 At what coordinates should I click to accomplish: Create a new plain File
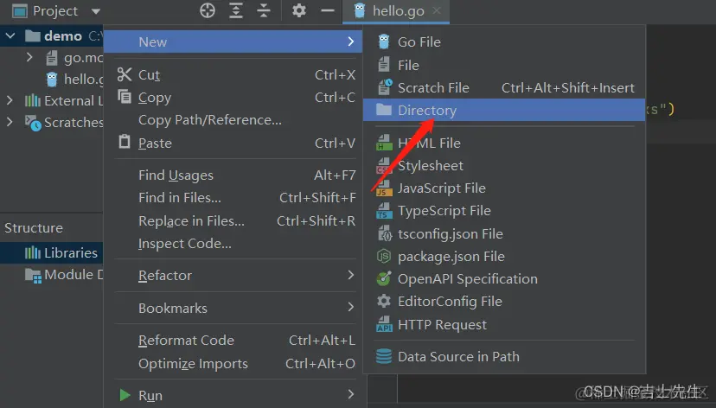click(x=504, y=65)
